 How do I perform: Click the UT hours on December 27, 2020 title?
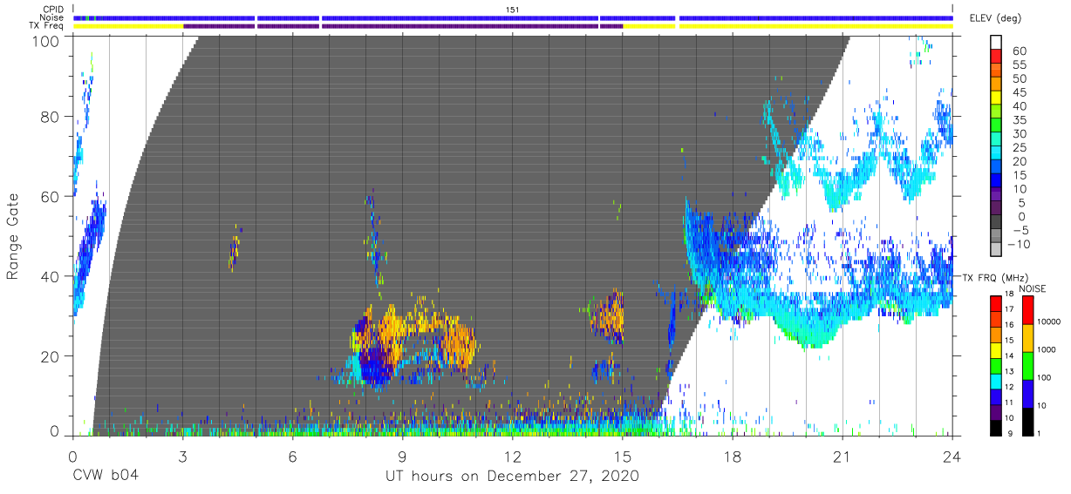[513, 477]
